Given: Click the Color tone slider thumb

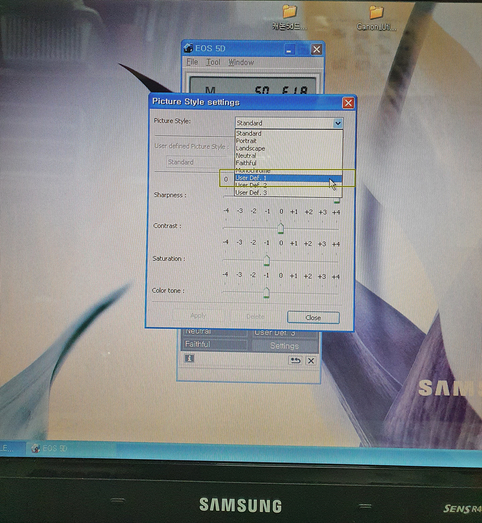Looking at the screenshot, I should [x=266, y=293].
